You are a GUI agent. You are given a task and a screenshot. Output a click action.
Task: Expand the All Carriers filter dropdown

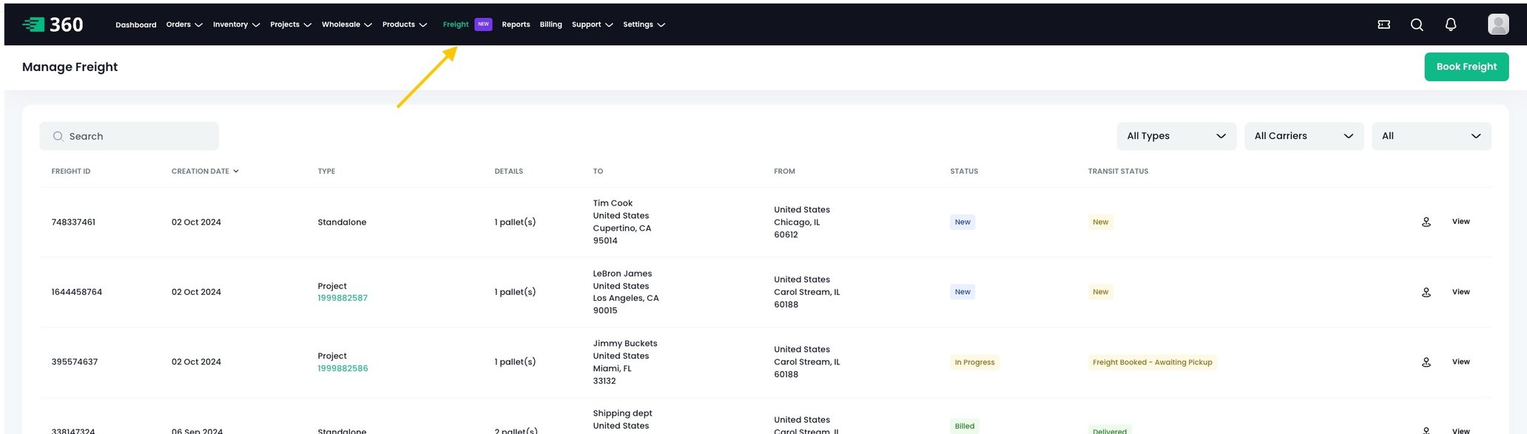[x=1303, y=136]
